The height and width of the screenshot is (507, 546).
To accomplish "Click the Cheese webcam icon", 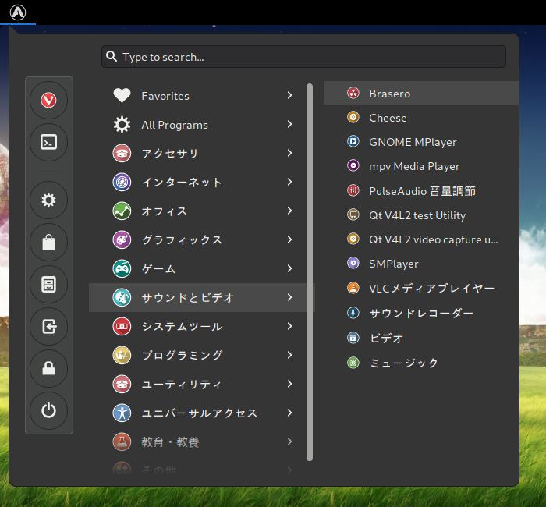I will 353,117.
